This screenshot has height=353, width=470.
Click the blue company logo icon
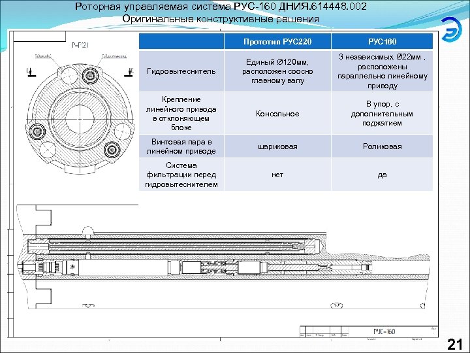click(x=452, y=29)
